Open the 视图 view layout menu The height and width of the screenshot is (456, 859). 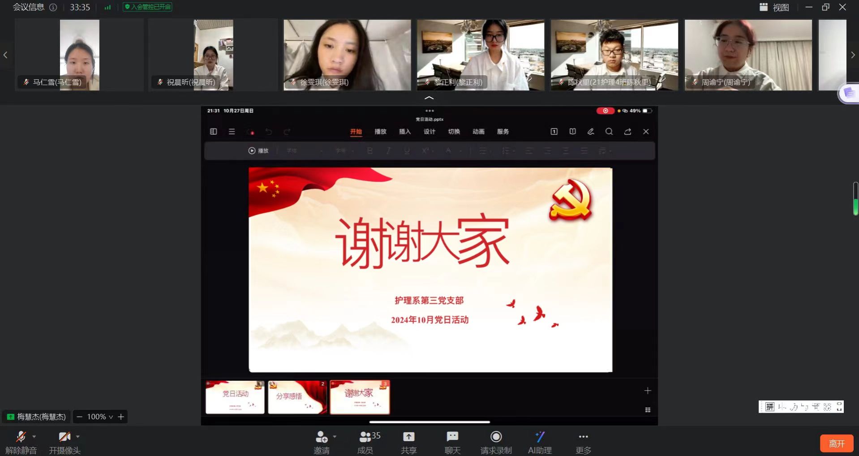coord(775,7)
